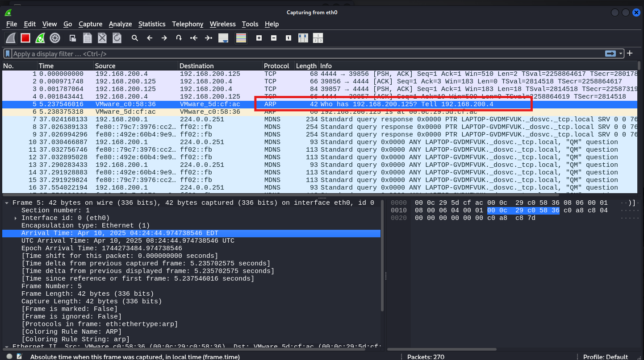Apply the display filter arrow button
The image size is (644, 360).
point(611,54)
